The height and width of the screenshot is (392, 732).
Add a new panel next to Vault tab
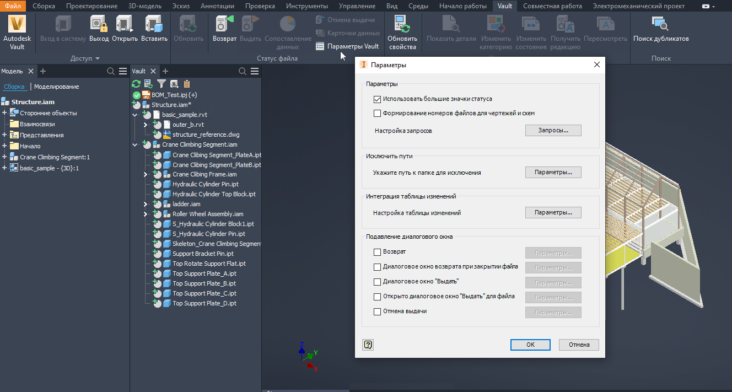[x=165, y=71]
